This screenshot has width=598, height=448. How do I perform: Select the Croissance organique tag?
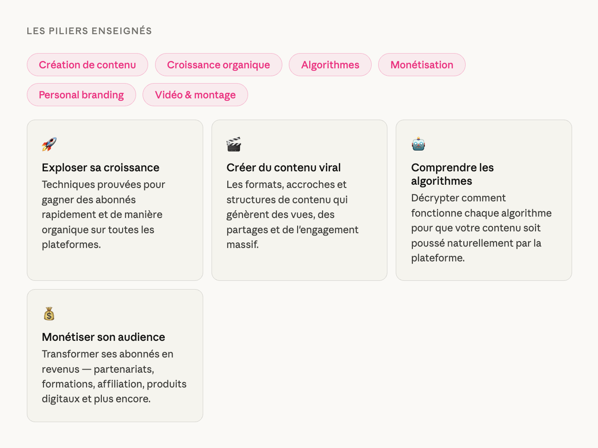[x=218, y=65]
